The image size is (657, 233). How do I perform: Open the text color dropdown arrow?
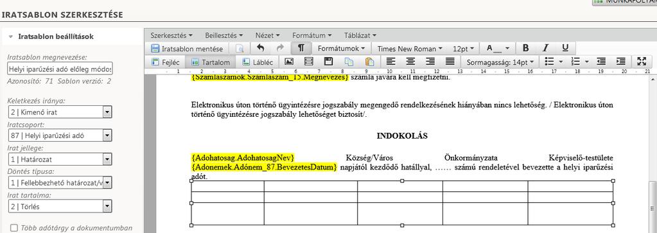[507, 48]
